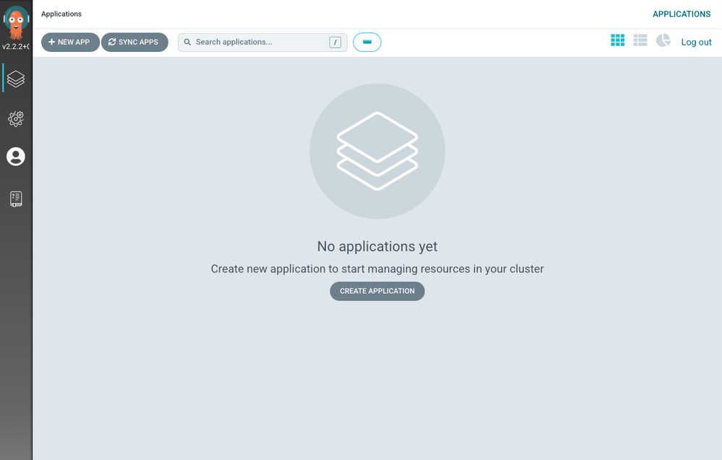This screenshot has width=722, height=460.
Task: Click the APPLICATIONS header label
Action: click(x=682, y=14)
